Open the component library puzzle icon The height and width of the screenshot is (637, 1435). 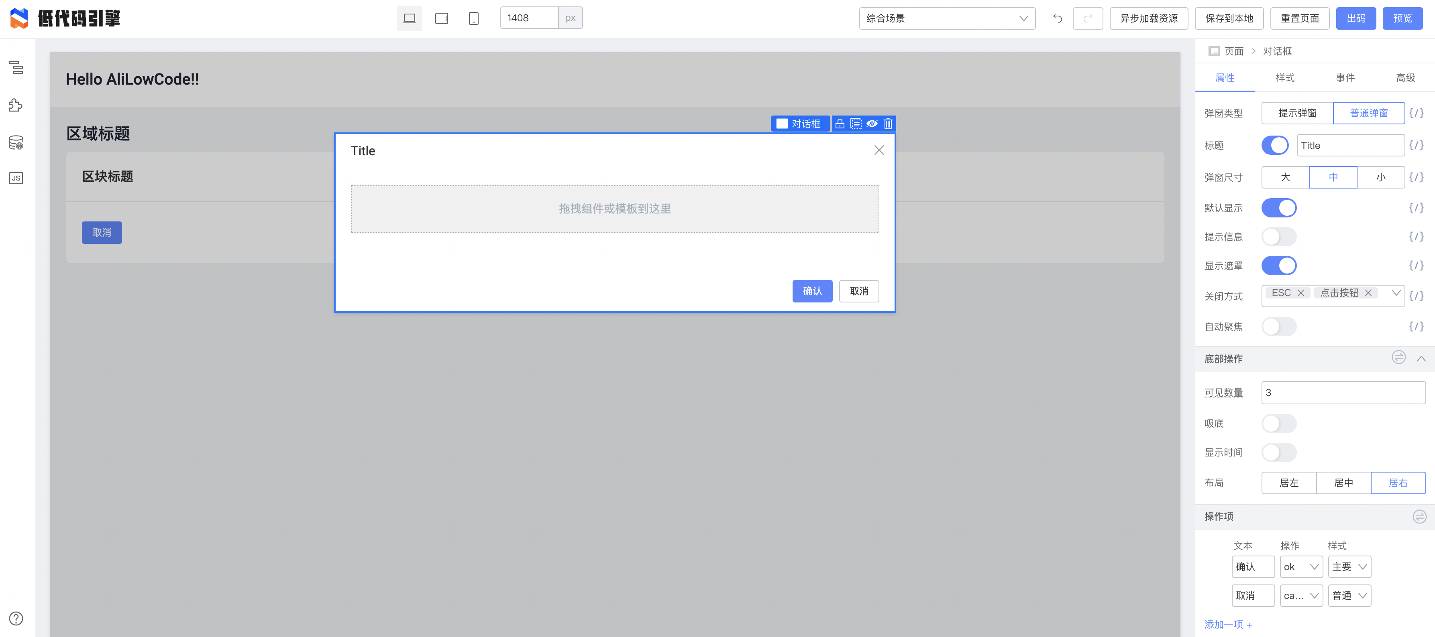pos(16,105)
